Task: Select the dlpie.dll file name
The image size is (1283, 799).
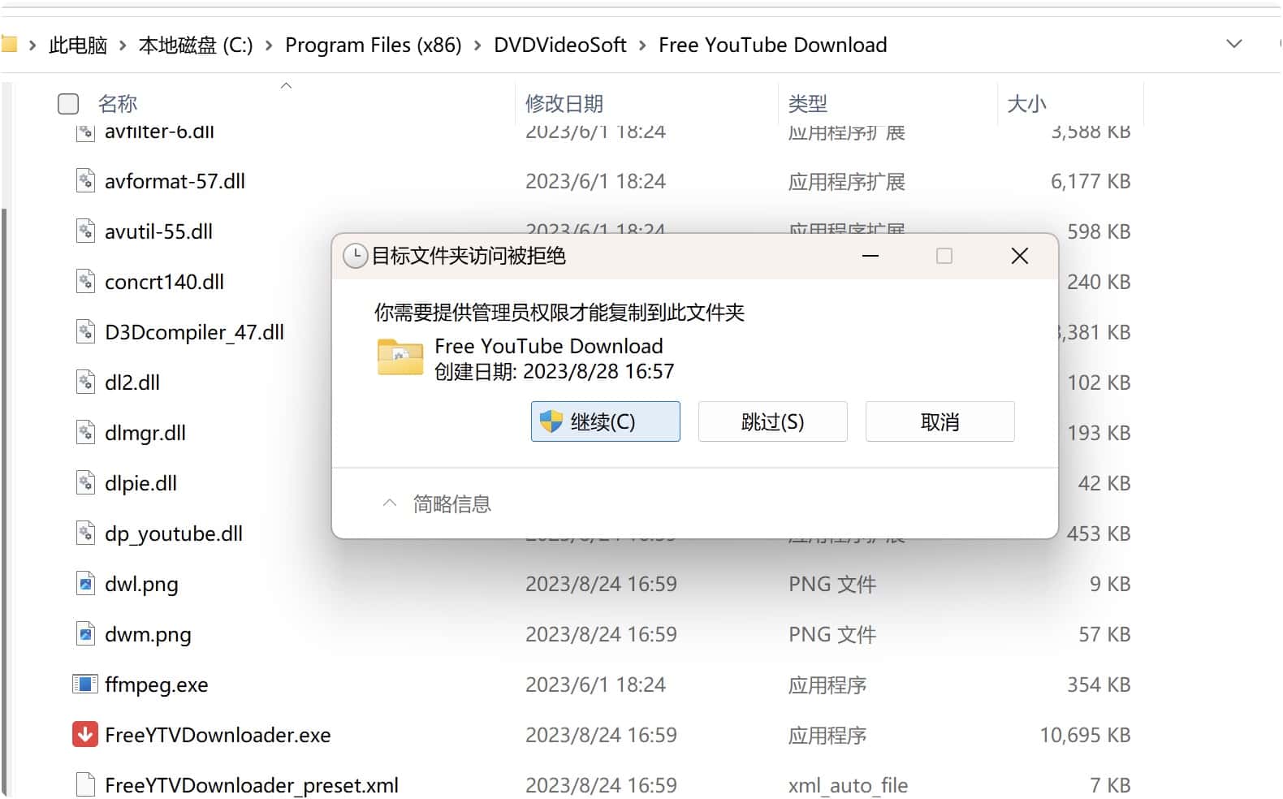Action: tap(140, 483)
